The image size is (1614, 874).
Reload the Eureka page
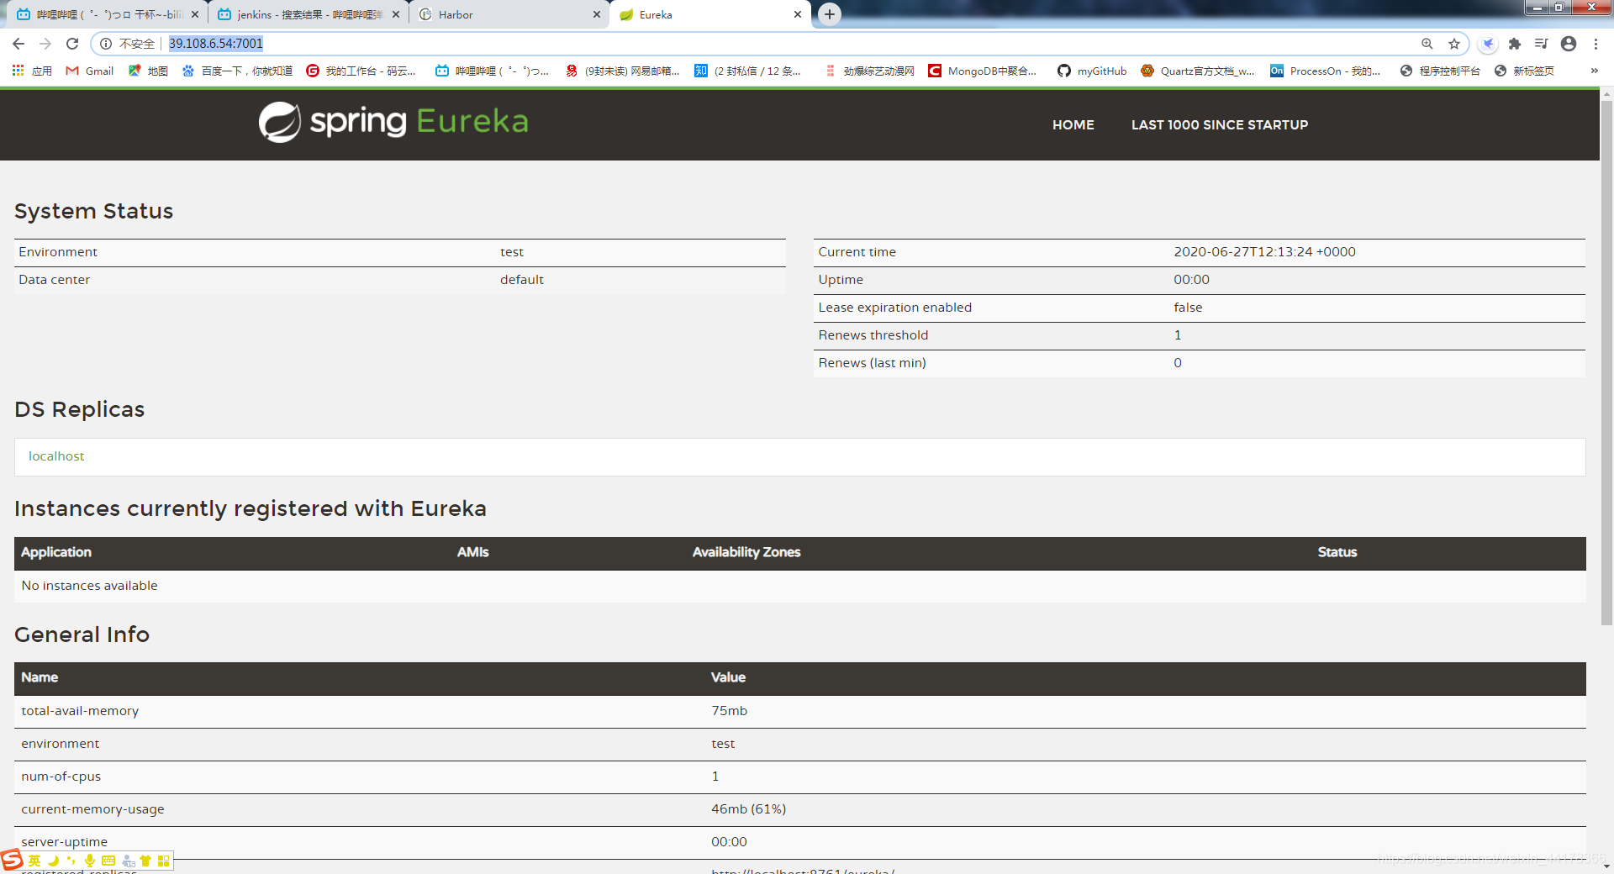click(x=72, y=44)
